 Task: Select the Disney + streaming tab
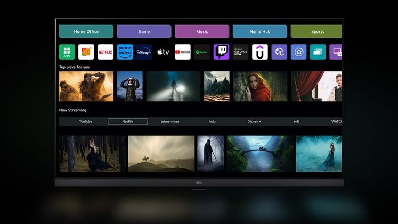click(x=254, y=121)
